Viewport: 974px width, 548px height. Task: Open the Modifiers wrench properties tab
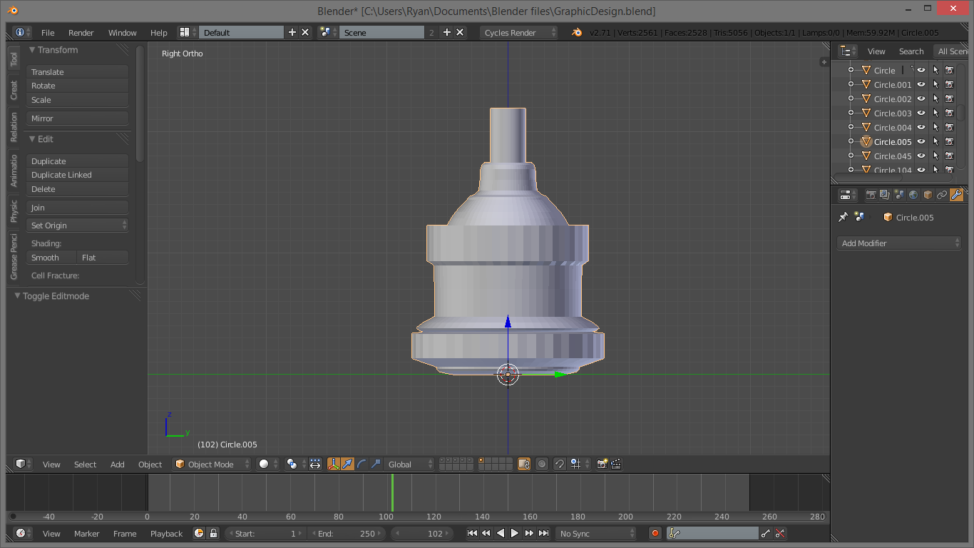pyautogui.click(x=956, y=195)
